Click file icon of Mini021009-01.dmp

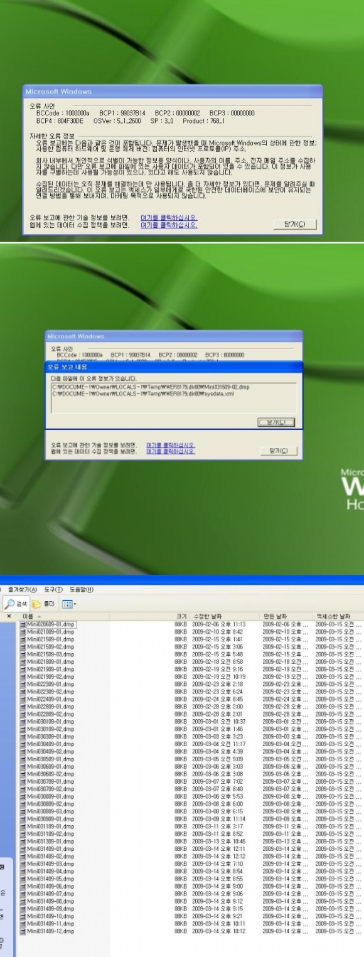click(23, 631)
